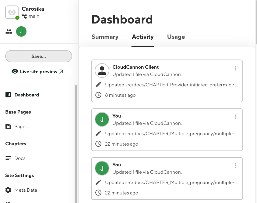The image size is (257, 203).
Task: Click the Pages document icon
Action: [x=9, y=126]
